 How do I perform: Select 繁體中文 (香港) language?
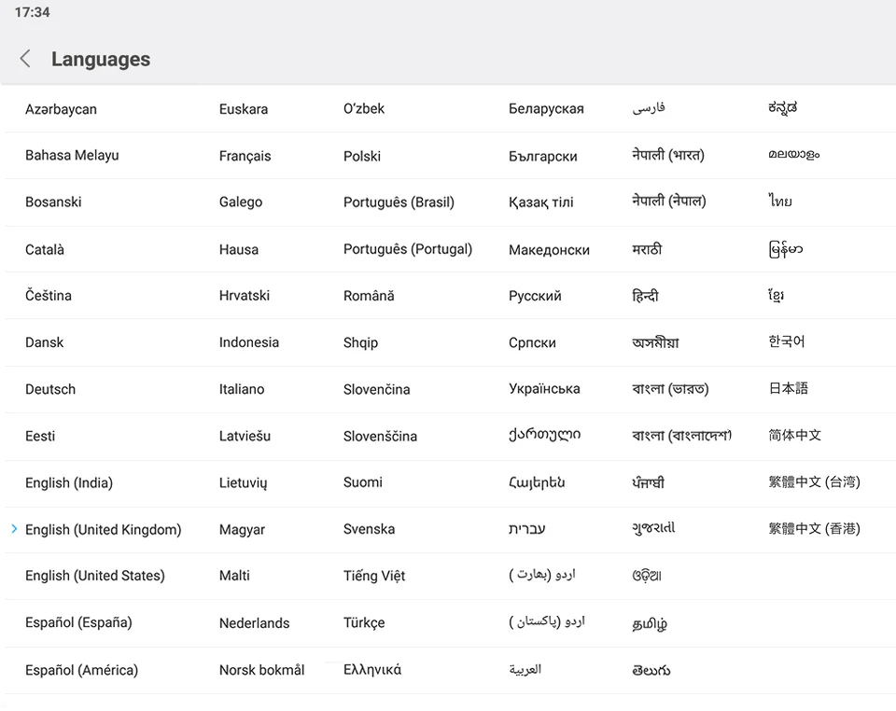click(x=814, y=529)
